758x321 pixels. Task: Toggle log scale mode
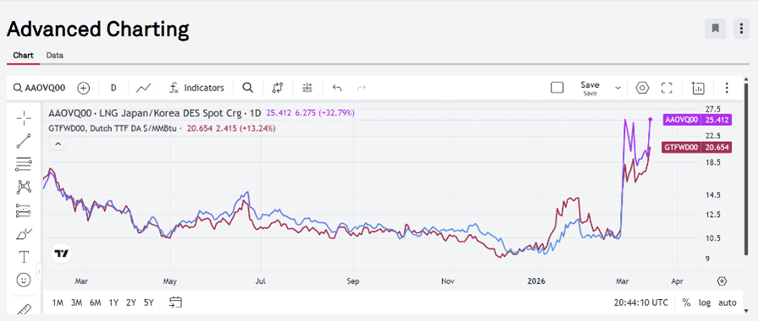tap(705, 302)
